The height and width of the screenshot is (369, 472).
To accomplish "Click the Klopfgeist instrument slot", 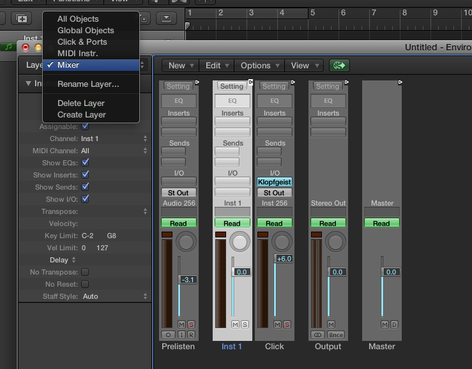I will click(275, 182).
